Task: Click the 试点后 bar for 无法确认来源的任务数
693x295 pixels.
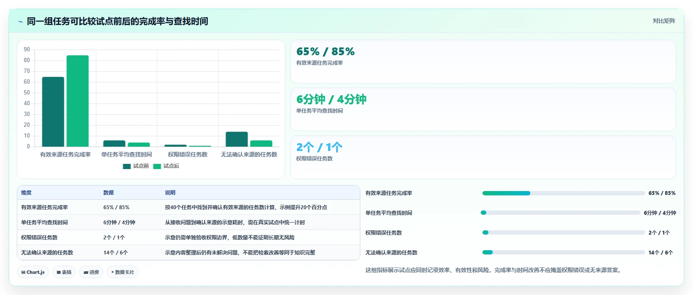Action: click(261, 144)
